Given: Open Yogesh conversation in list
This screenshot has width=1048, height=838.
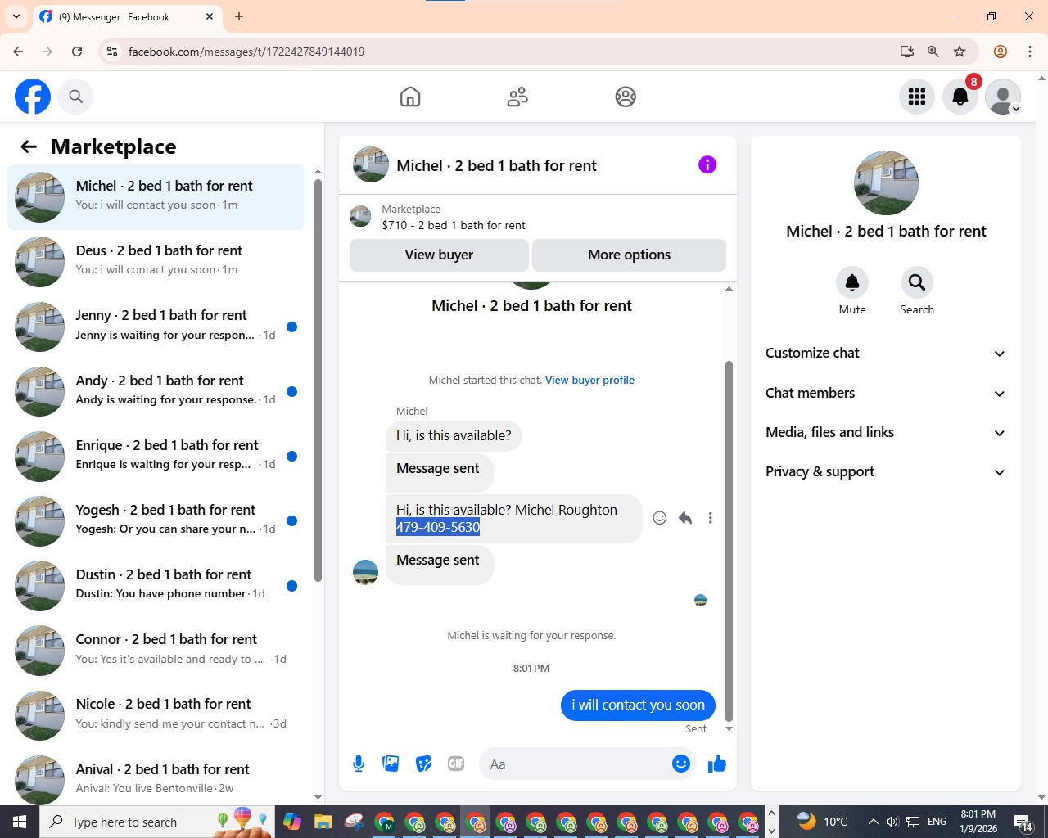Looking at the screenshot, I should point(156,520).
